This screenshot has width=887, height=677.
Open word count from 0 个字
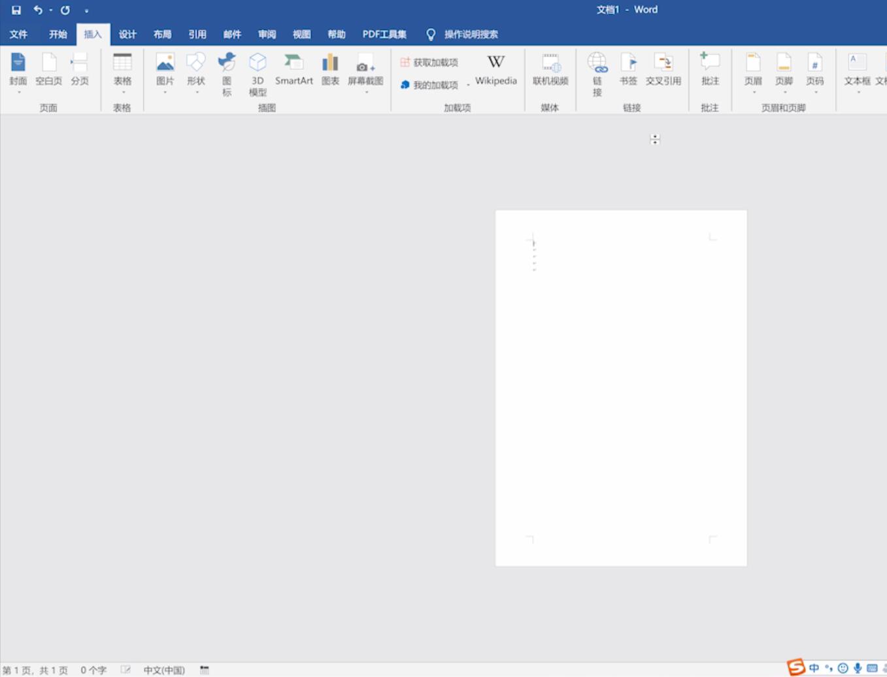click(93, 670)
